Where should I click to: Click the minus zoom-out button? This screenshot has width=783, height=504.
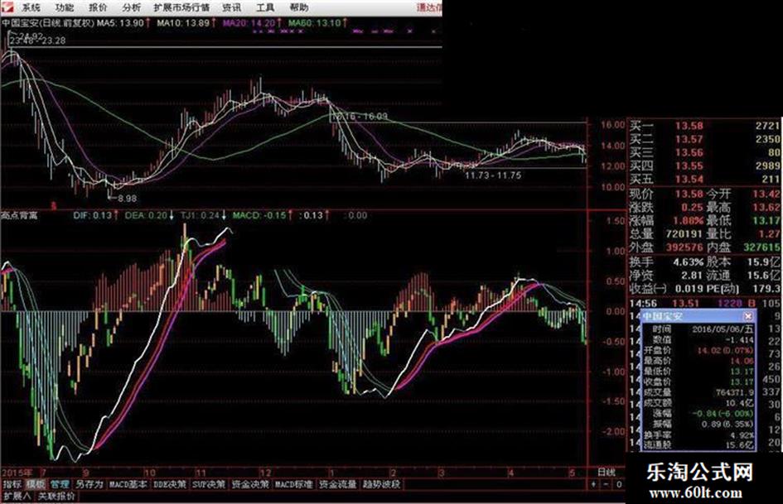[606, 484]
